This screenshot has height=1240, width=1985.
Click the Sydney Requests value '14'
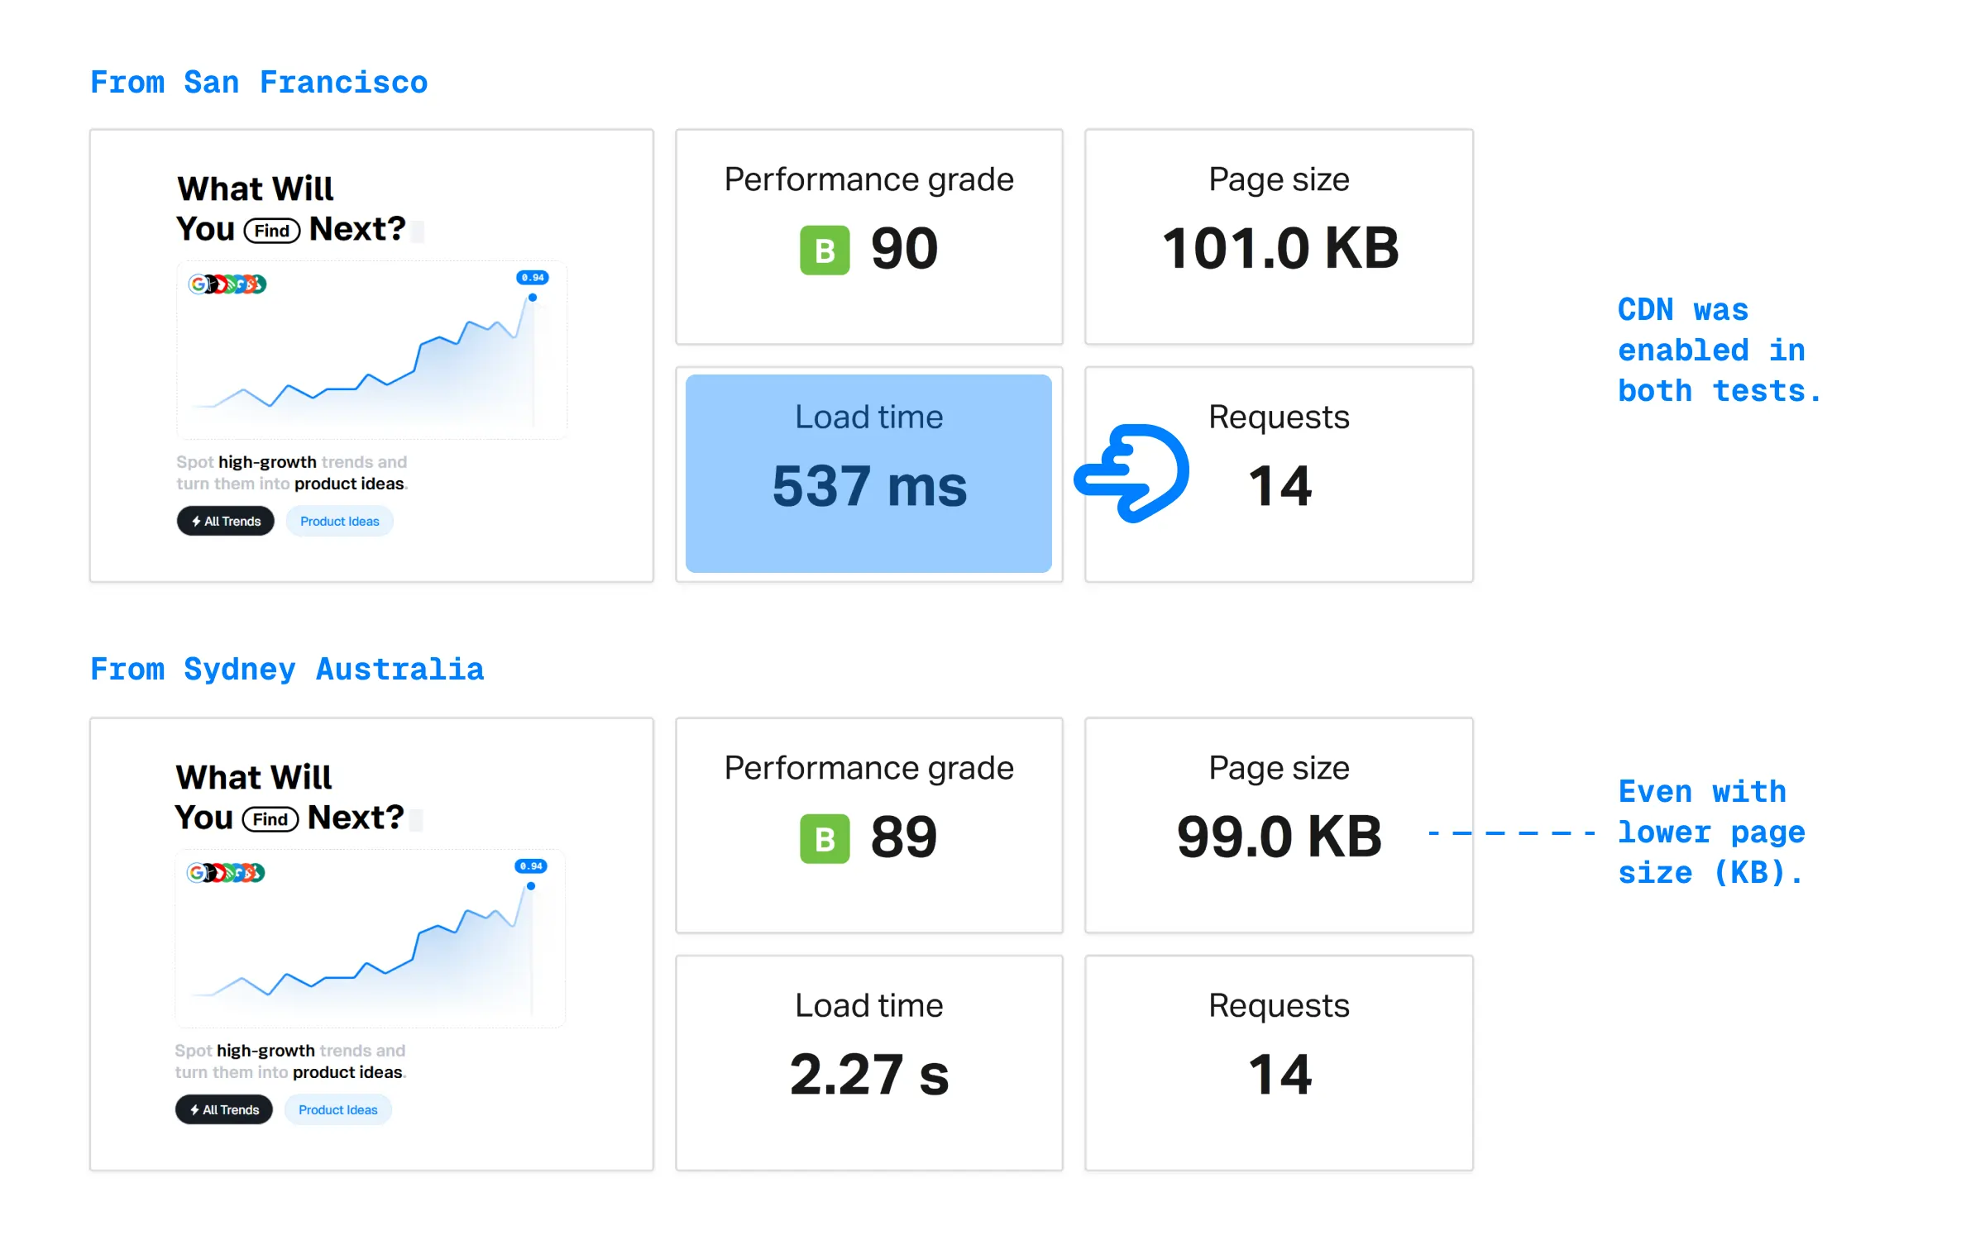point(1279,1075)
